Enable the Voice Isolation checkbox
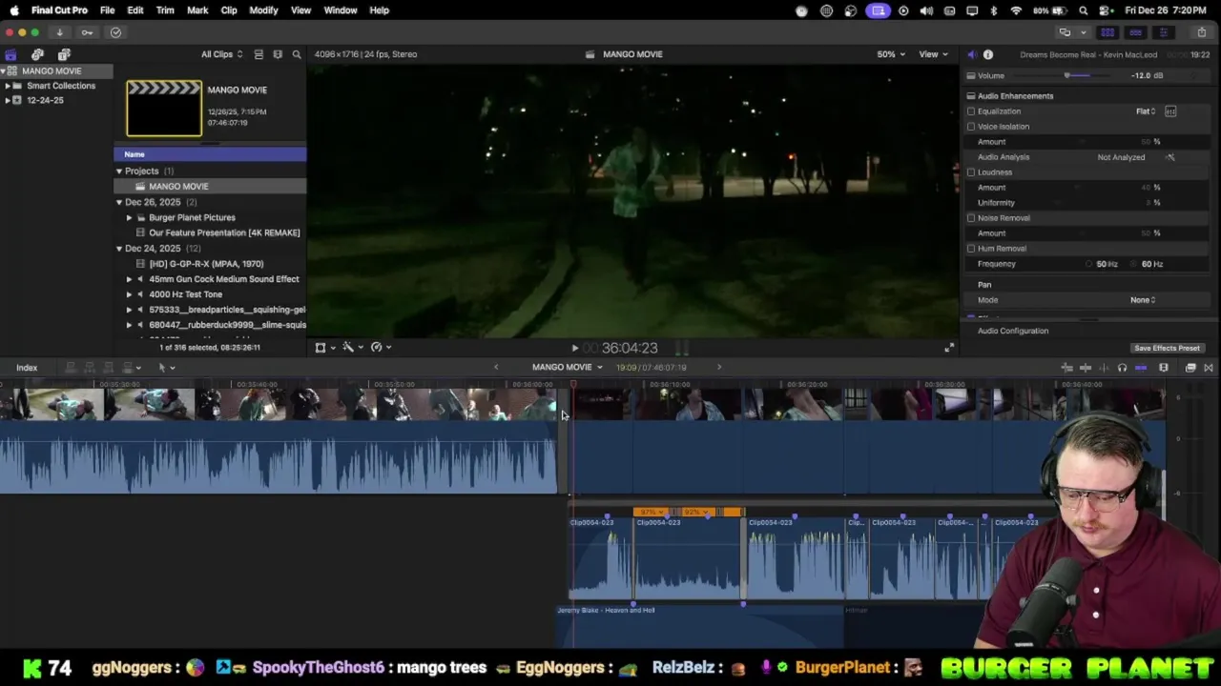 coord(971,127)
